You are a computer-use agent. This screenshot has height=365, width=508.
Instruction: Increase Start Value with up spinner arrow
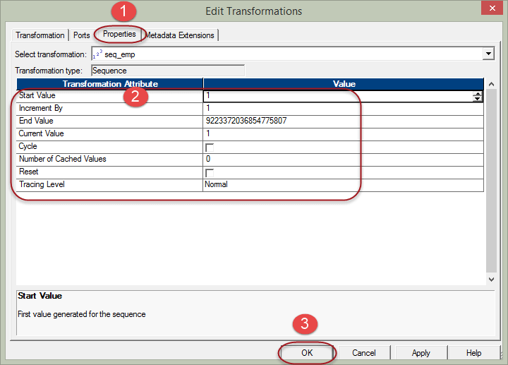478,93
